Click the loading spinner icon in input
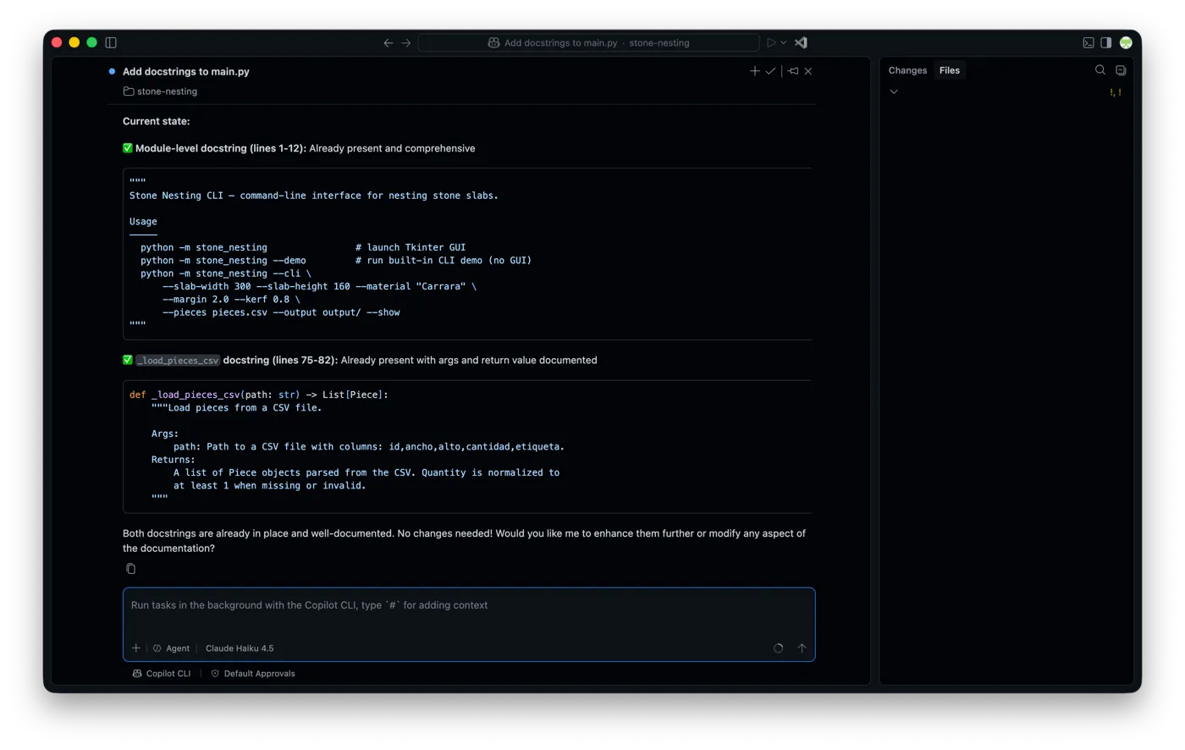 point(779,648)
